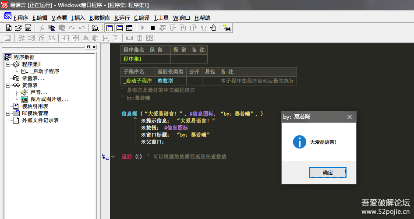Open the T.工具 menu
The height and width of the screenshot is (219, 414).
coord(161,18)
